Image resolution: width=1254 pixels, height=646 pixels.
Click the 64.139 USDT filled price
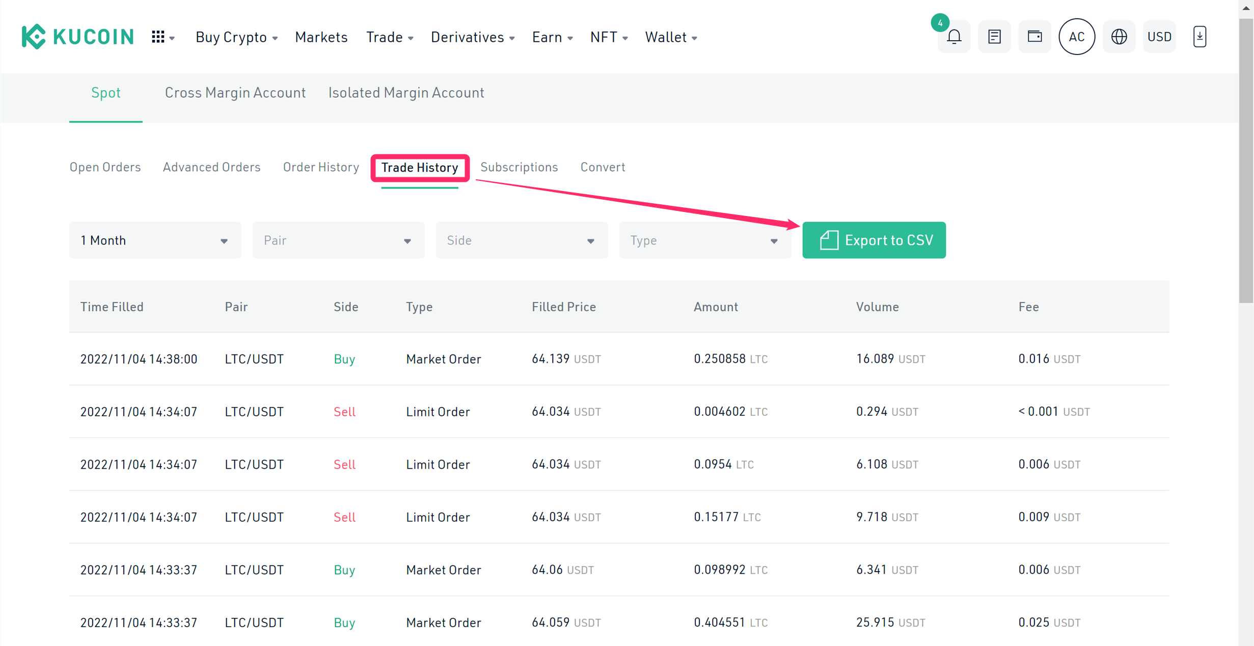coord(566,359)
